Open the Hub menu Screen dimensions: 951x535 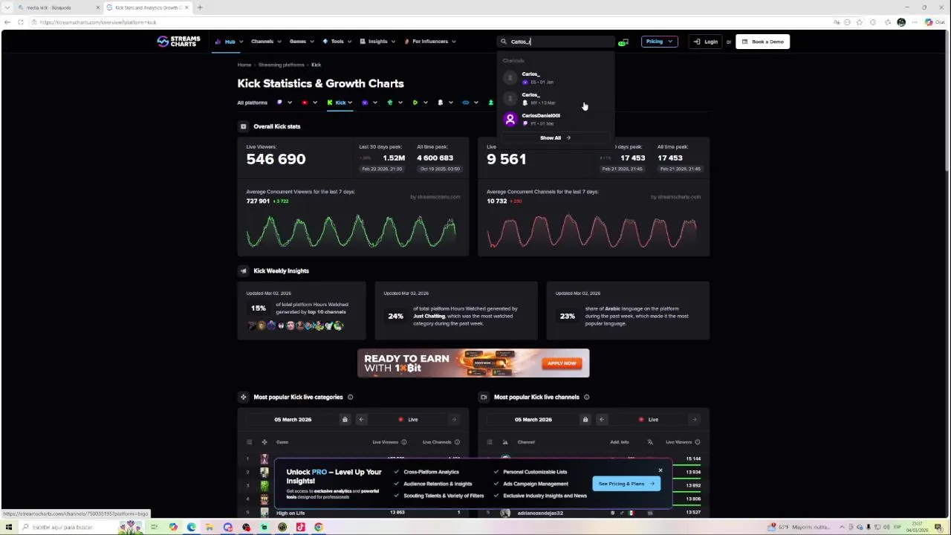[x=228, y=42]
